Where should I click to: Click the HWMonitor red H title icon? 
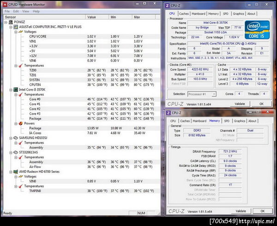point(5,5)
